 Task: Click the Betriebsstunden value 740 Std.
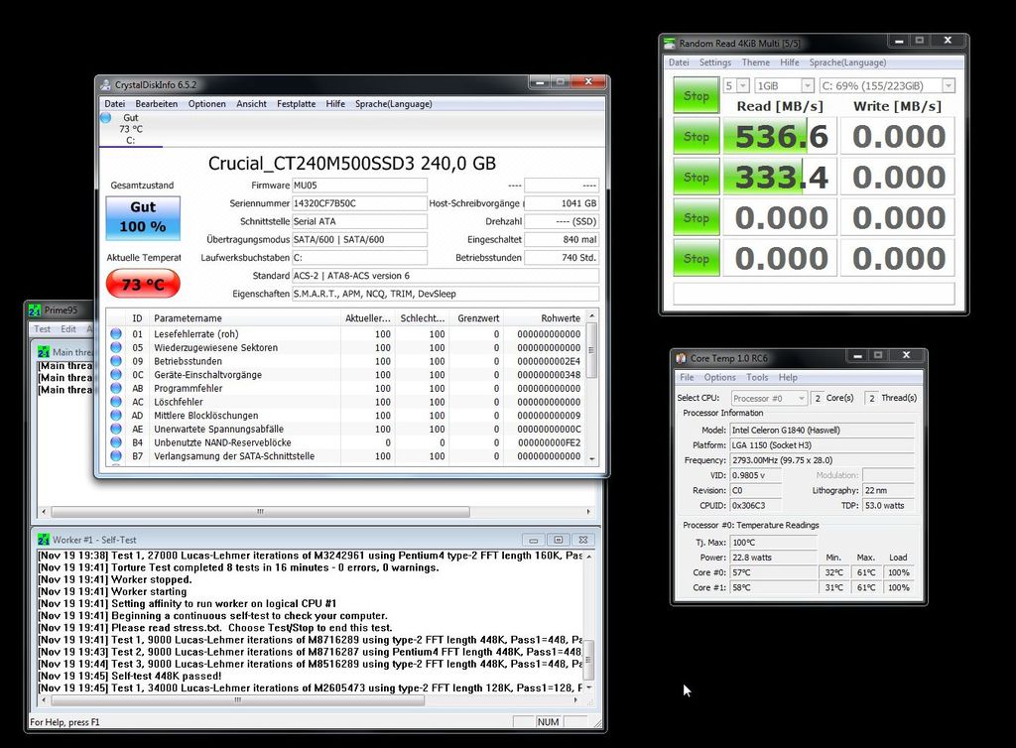coord(562,258)
